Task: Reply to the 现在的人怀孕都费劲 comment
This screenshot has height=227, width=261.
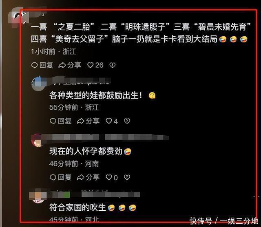Action: point(61,177)
